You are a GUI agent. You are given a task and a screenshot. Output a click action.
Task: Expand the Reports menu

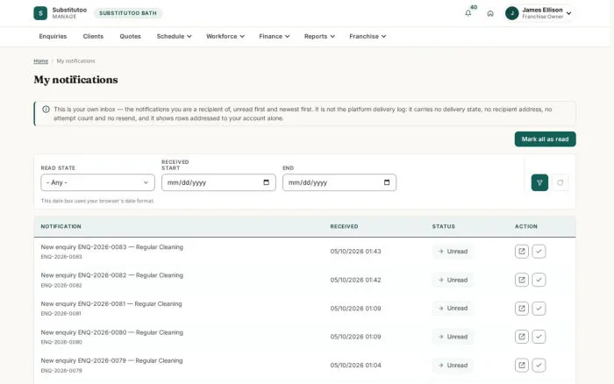(x=319, y=37)
